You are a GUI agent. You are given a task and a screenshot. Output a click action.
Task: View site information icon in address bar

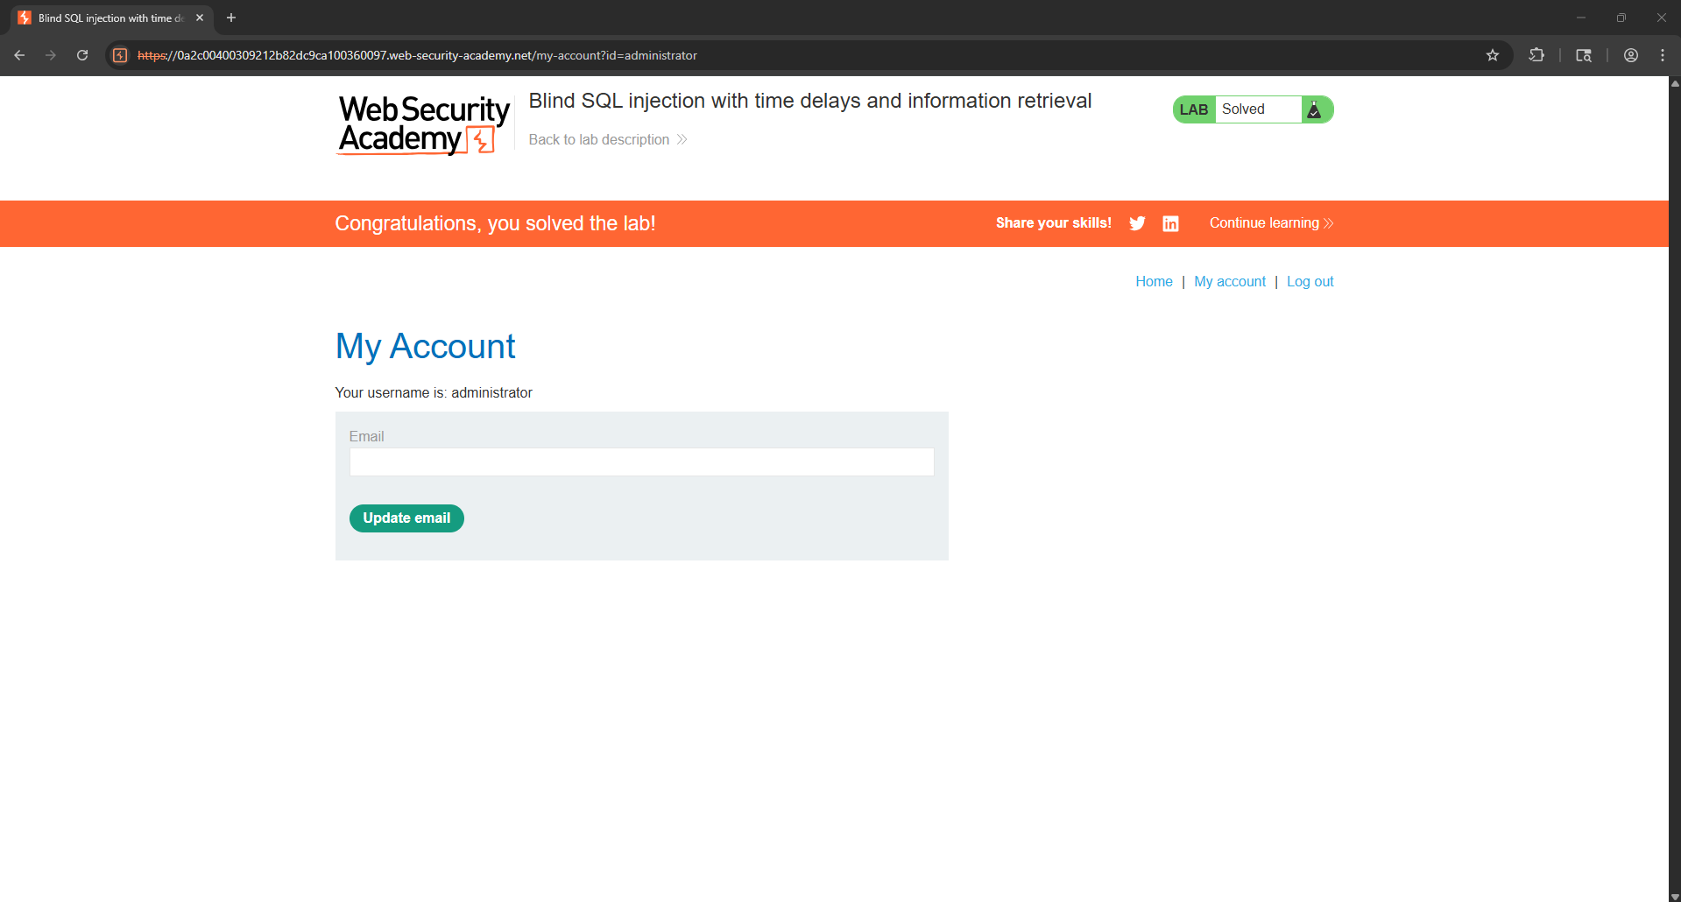click(x=120, y=55)
